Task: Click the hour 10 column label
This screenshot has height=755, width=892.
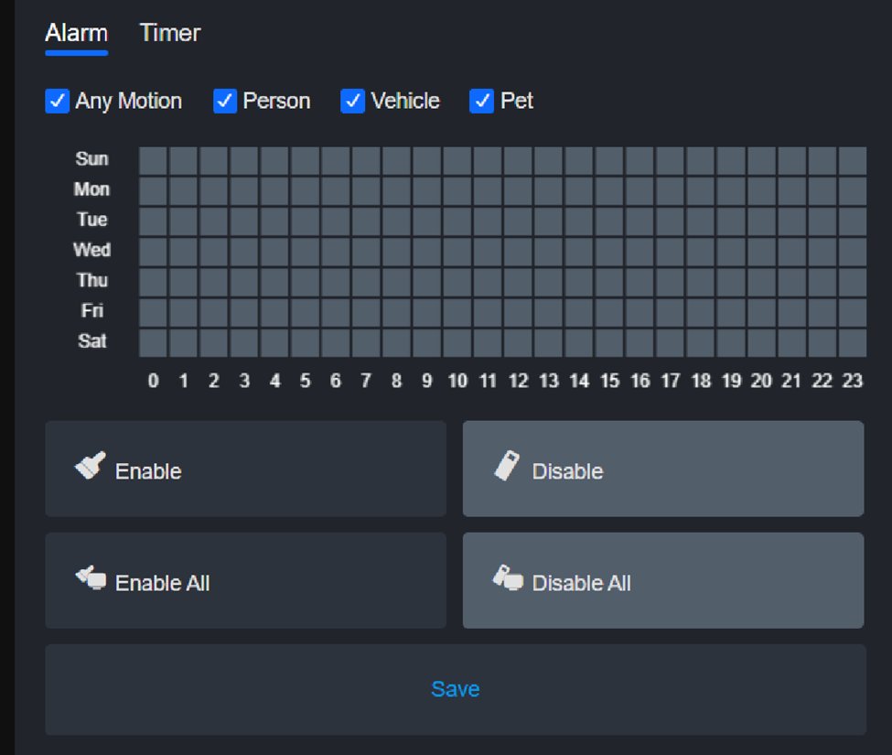Action: pyautogui.click(x=457, y=381)
